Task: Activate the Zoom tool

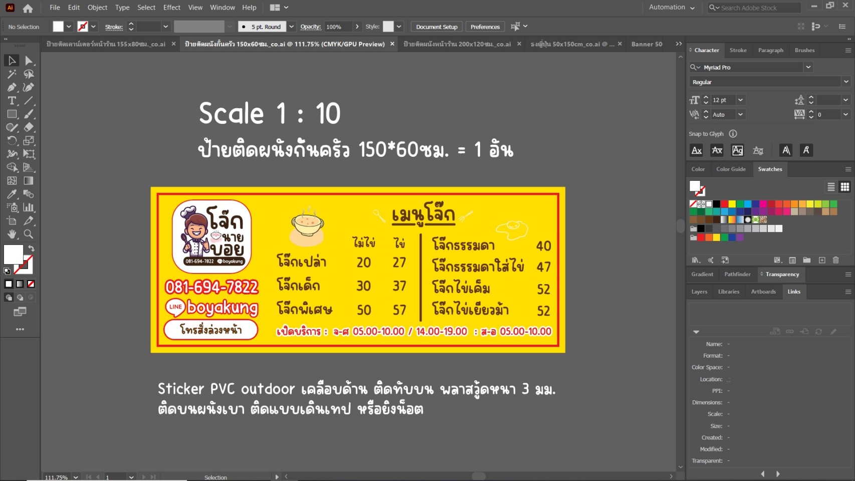Action: (x=28, y=234)
